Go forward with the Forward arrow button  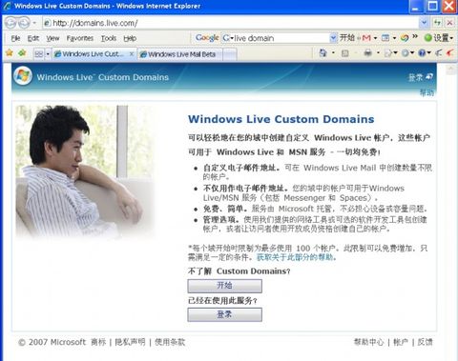click(24, 23)
